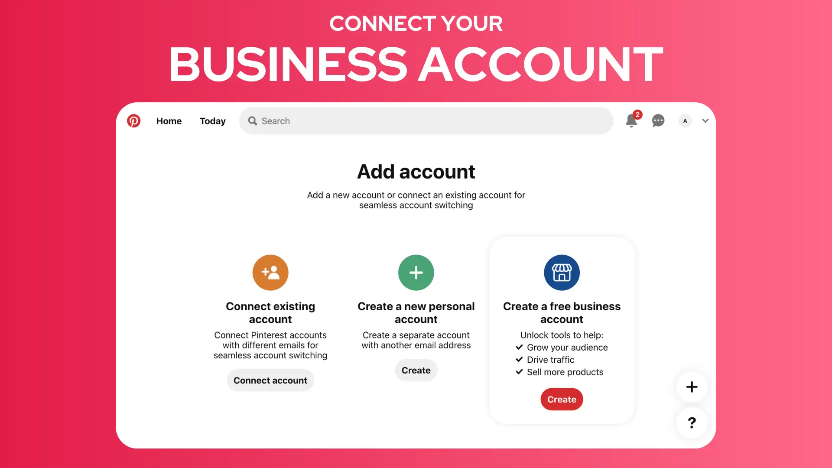The height and width of the screenshot is (468, 832).
Task: Select the Today navigation tab
Action: [x=213, y=120]
